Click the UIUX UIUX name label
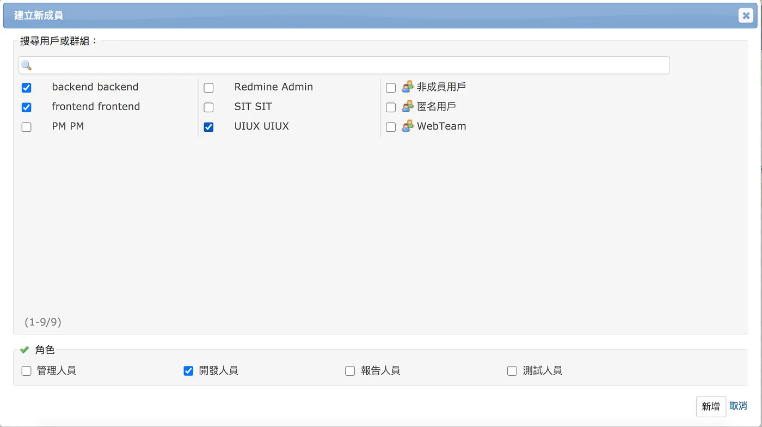This screenshot has height=427, width=762. click(x=262, y=126)
